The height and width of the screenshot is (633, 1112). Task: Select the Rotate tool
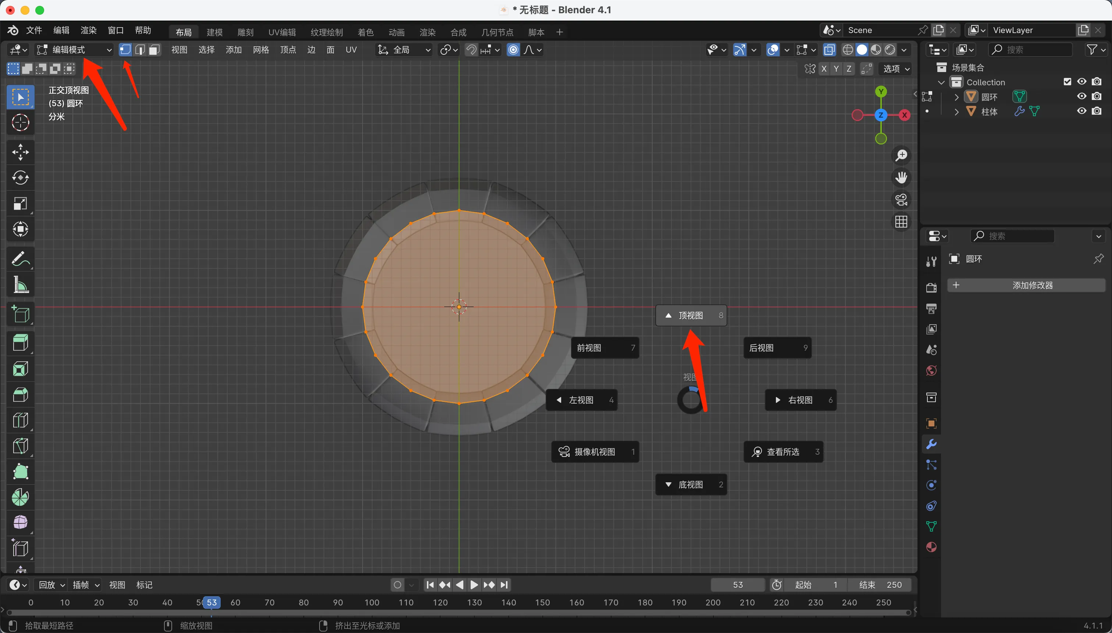tap(20, 178)
